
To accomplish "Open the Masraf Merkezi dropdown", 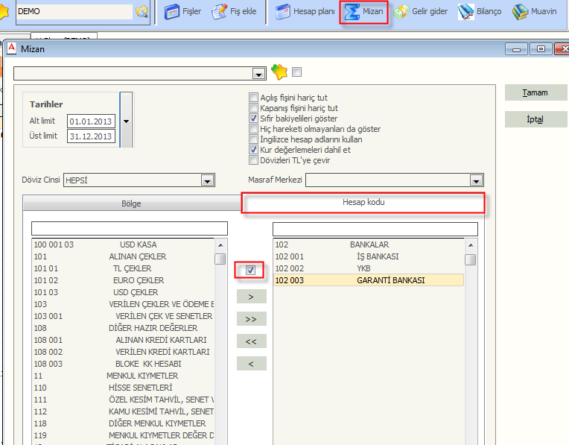I will pos(476,180).
